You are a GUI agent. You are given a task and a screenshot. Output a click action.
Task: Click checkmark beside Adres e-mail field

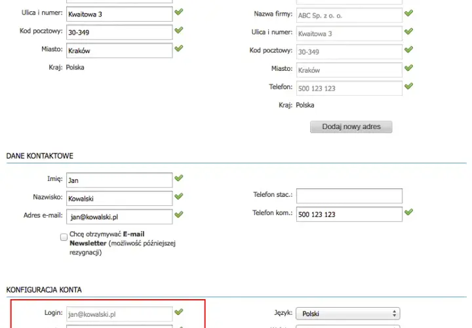(x=179, y=215)
